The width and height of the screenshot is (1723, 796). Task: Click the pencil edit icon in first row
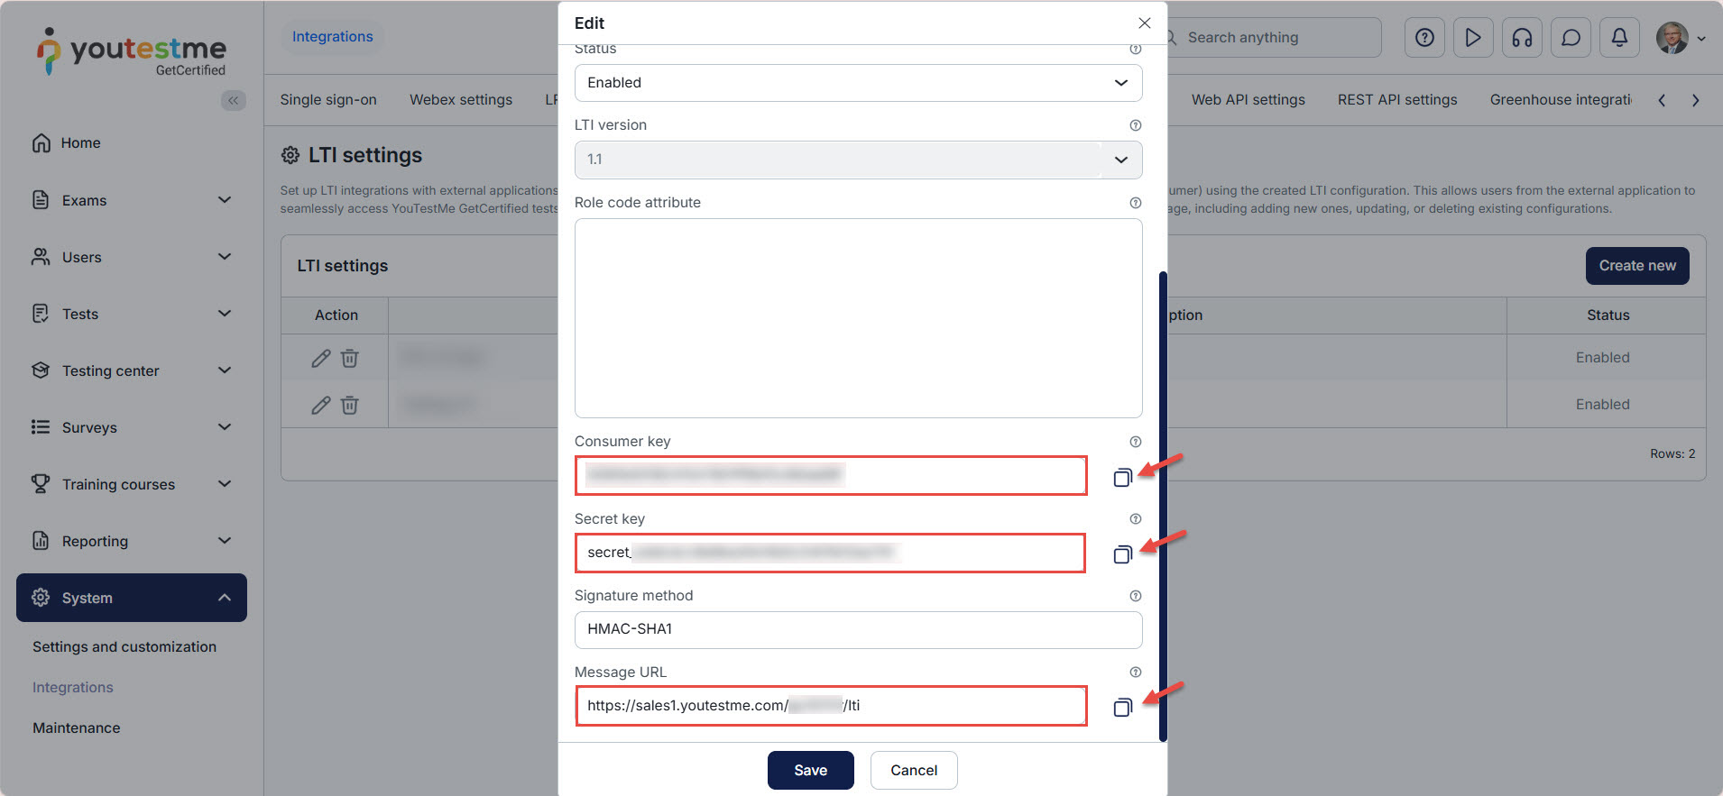tap(320, 359)
